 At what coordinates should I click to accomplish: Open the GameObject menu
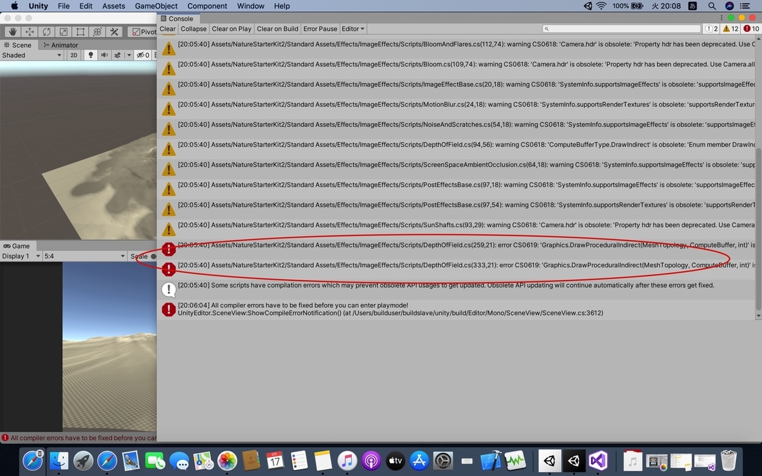156,6
